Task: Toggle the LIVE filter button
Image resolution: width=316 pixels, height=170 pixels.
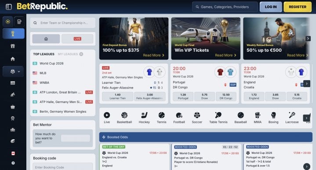Action: [77, 39]
